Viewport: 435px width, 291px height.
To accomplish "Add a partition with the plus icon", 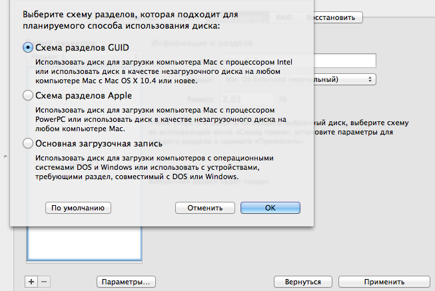I will [31, 282].
